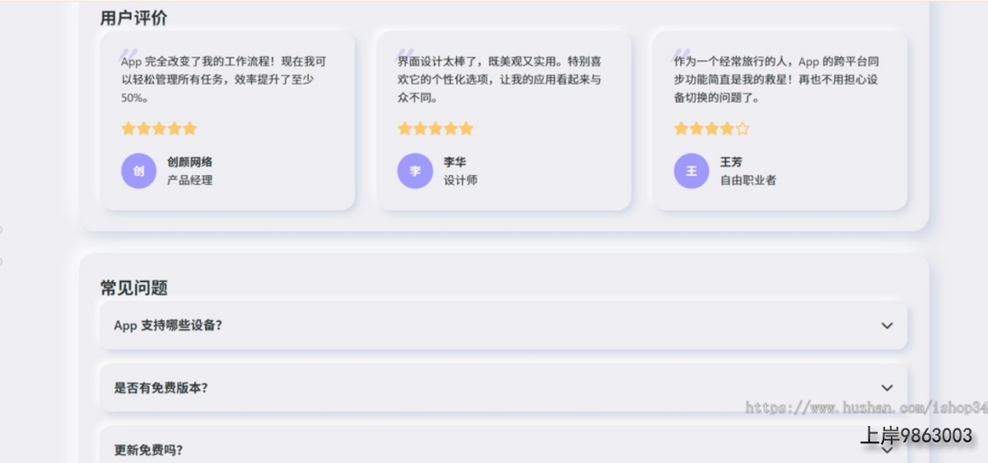This screenshot has width=988, height=463.
Task: Click the reviewer name 王芳
Action: (731, 162)
